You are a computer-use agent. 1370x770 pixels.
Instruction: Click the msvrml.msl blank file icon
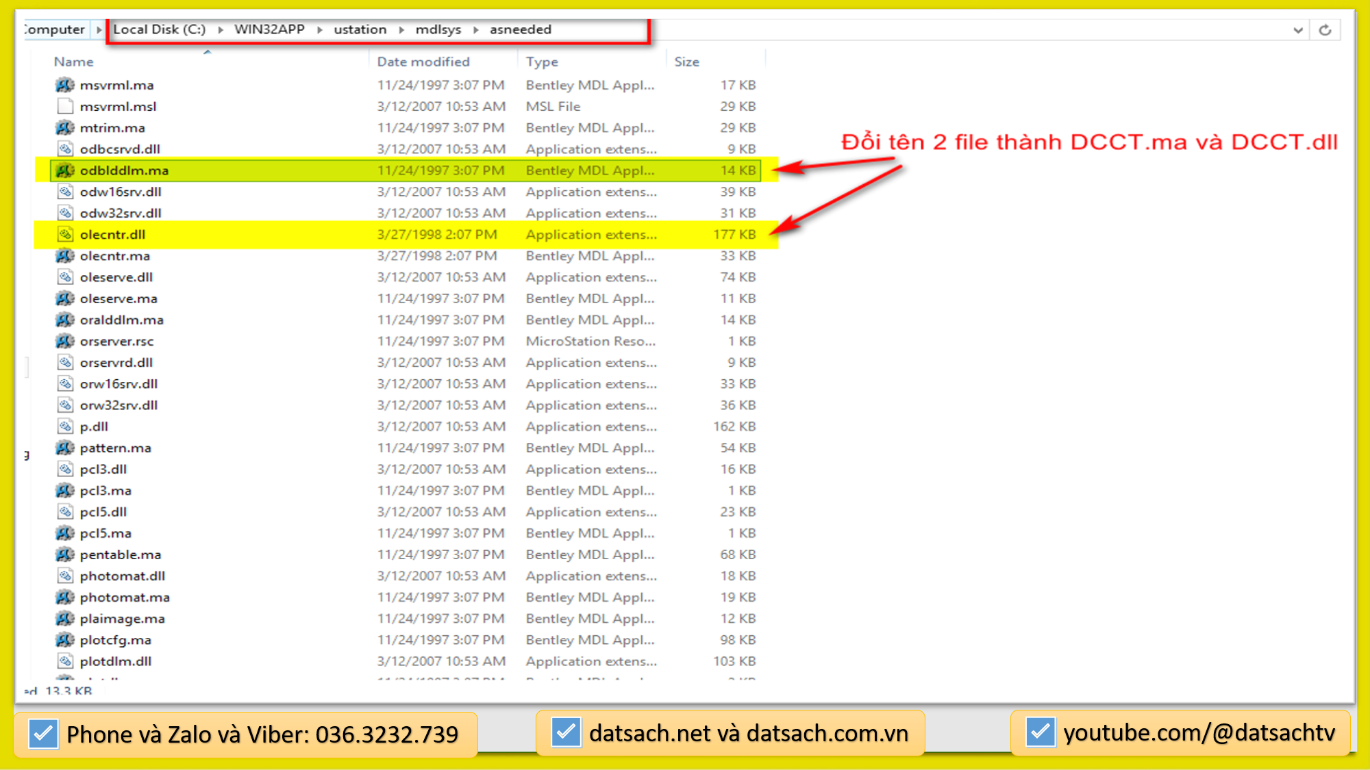click(65, 106)
